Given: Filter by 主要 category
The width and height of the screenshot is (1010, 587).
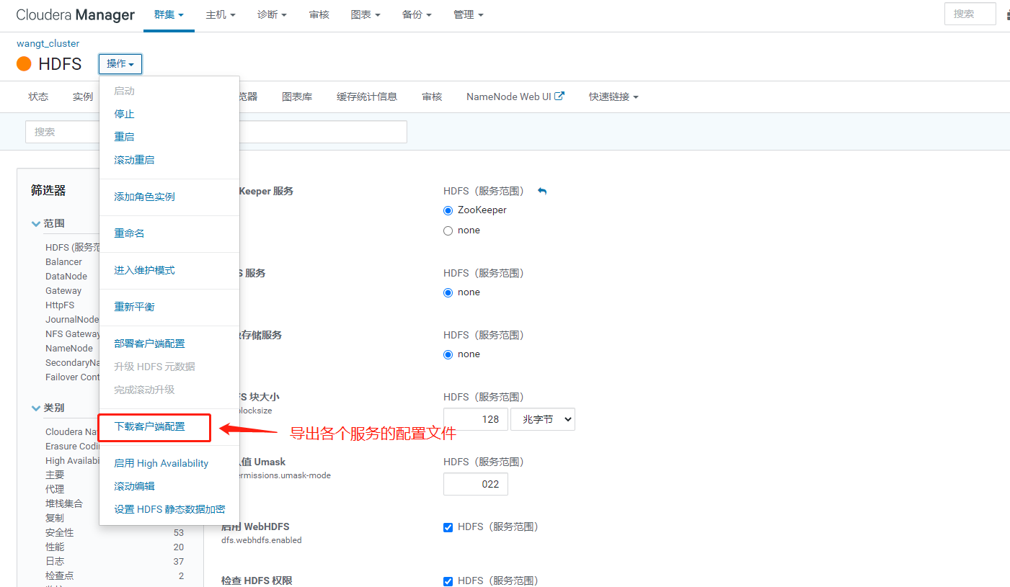Looking at the screenshot, I should [55, 475].
